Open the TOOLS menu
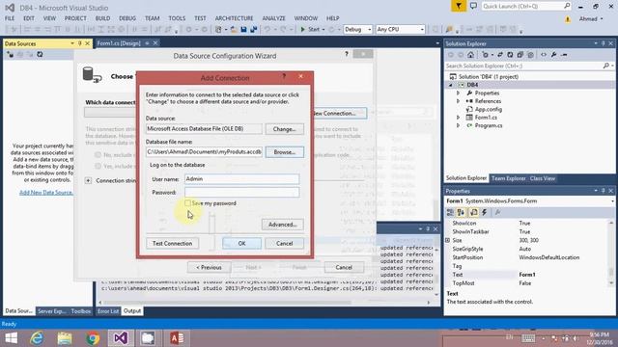 [177, 18]
